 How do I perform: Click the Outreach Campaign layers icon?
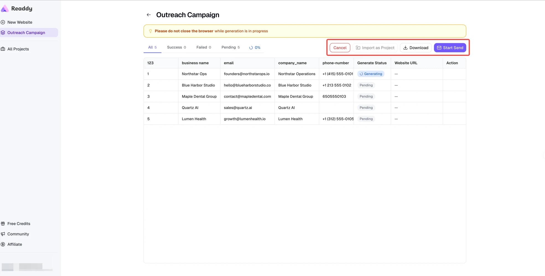tap(3, 33)
